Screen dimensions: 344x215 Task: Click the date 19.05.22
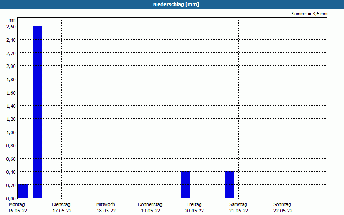coord(150,211)
